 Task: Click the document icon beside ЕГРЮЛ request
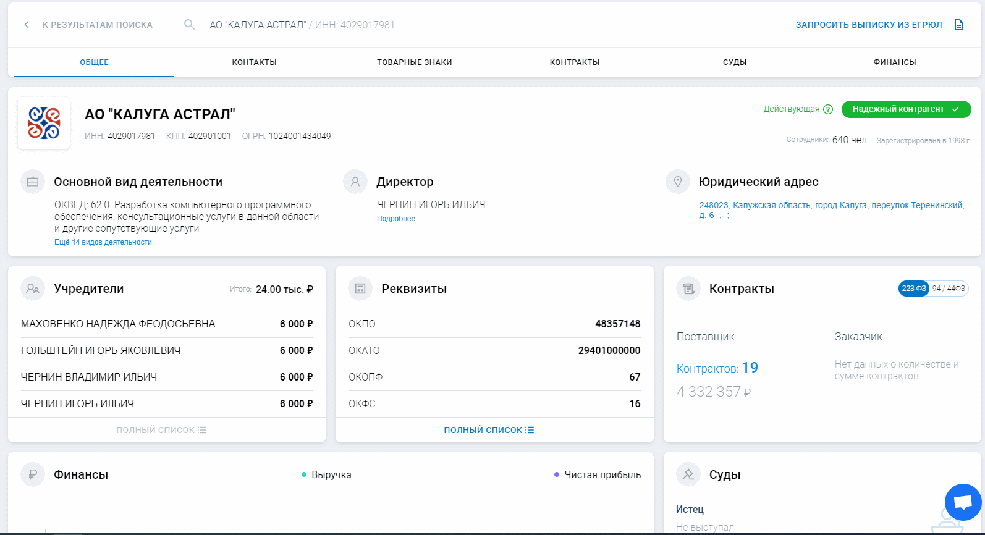pyautogui.click(x=959, y=25)
